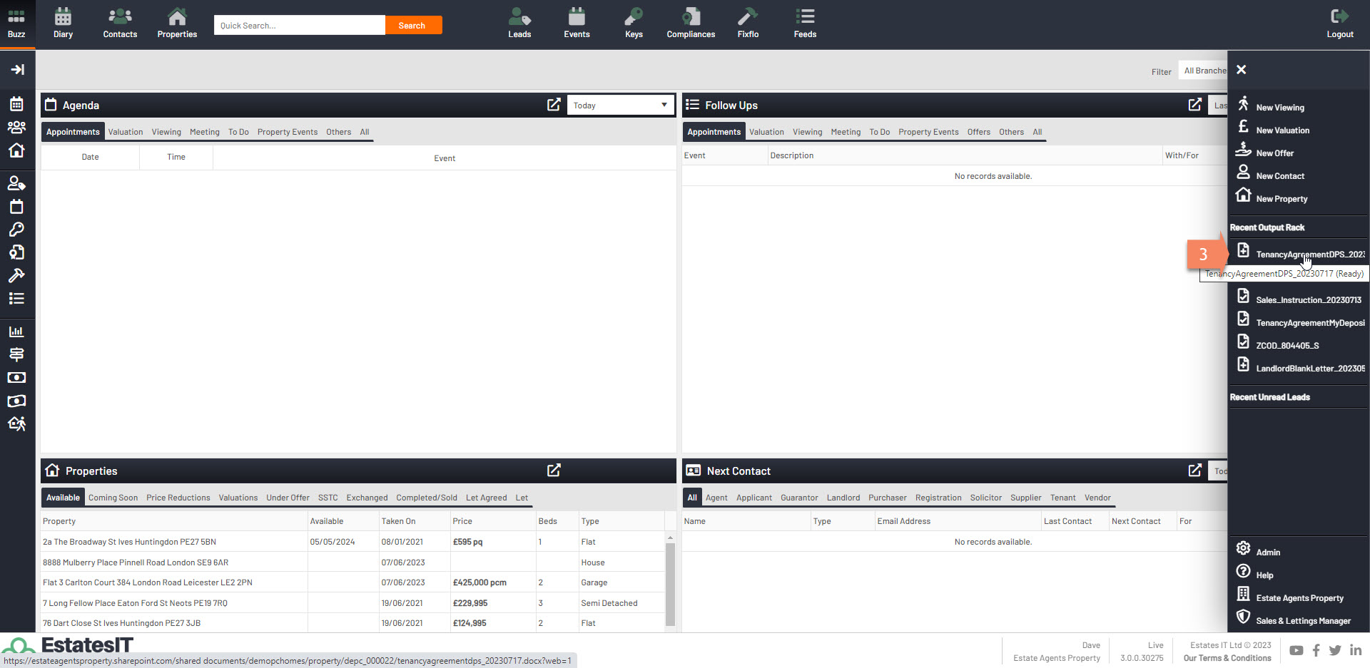Open the Agenda Today date dropdown
The height and width of the screenshot is (668, 1370).
(x=620, y=106)
